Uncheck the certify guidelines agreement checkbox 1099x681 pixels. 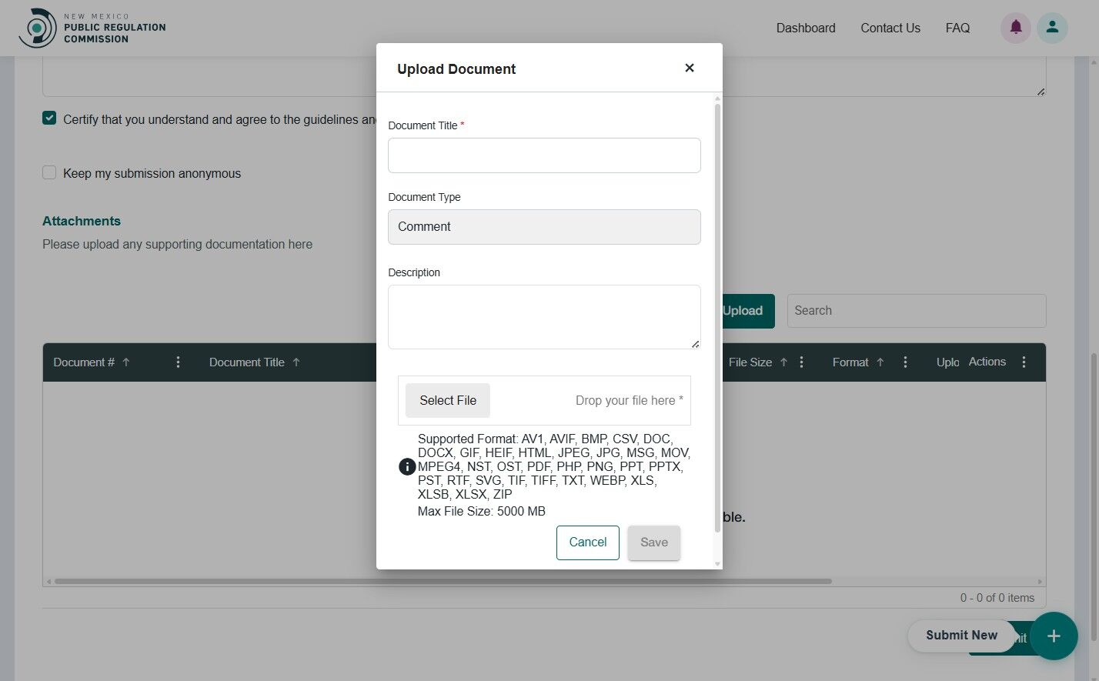(x=49, y=118)
